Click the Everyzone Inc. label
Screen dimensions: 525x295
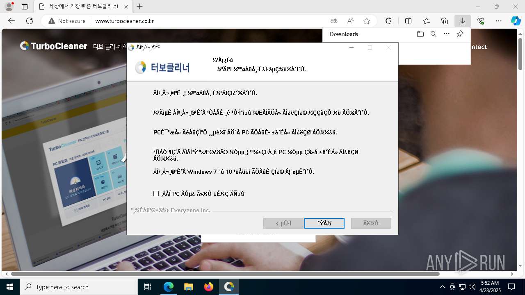(191, 210)
